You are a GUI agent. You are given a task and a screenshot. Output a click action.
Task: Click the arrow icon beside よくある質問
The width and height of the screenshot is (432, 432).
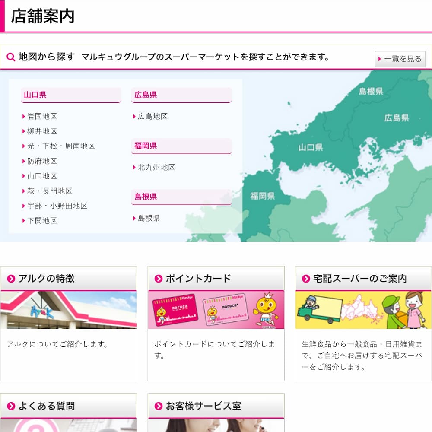coord(11,406)
